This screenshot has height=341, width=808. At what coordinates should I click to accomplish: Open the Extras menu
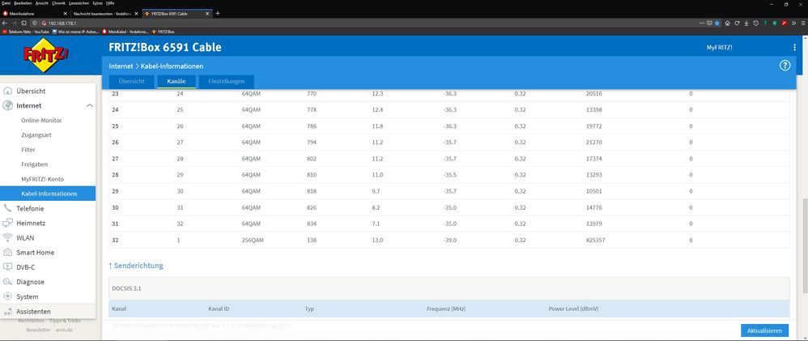coord(97,3)
